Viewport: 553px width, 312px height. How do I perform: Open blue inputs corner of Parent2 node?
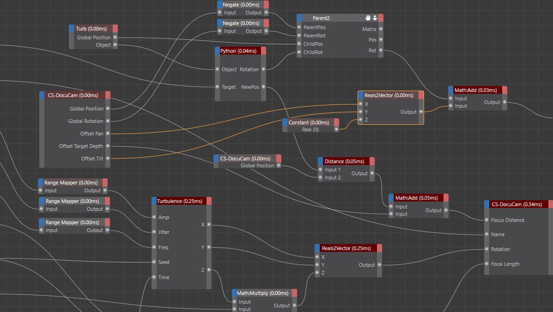(x=299, y=18)
